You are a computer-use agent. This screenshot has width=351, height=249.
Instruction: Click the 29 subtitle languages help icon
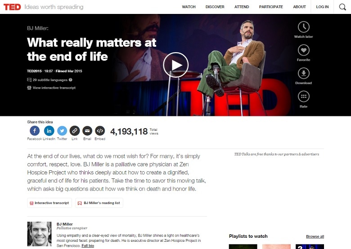coord(71,80)
